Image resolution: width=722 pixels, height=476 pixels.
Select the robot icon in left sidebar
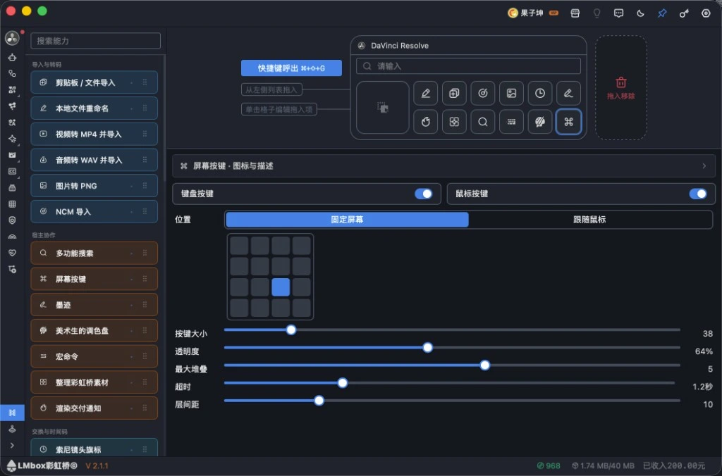tap(12, 58)
